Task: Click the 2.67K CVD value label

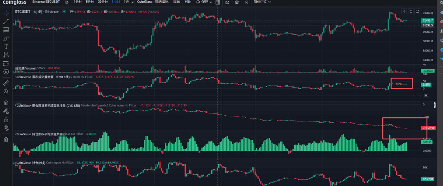Action: pos(426,85)
